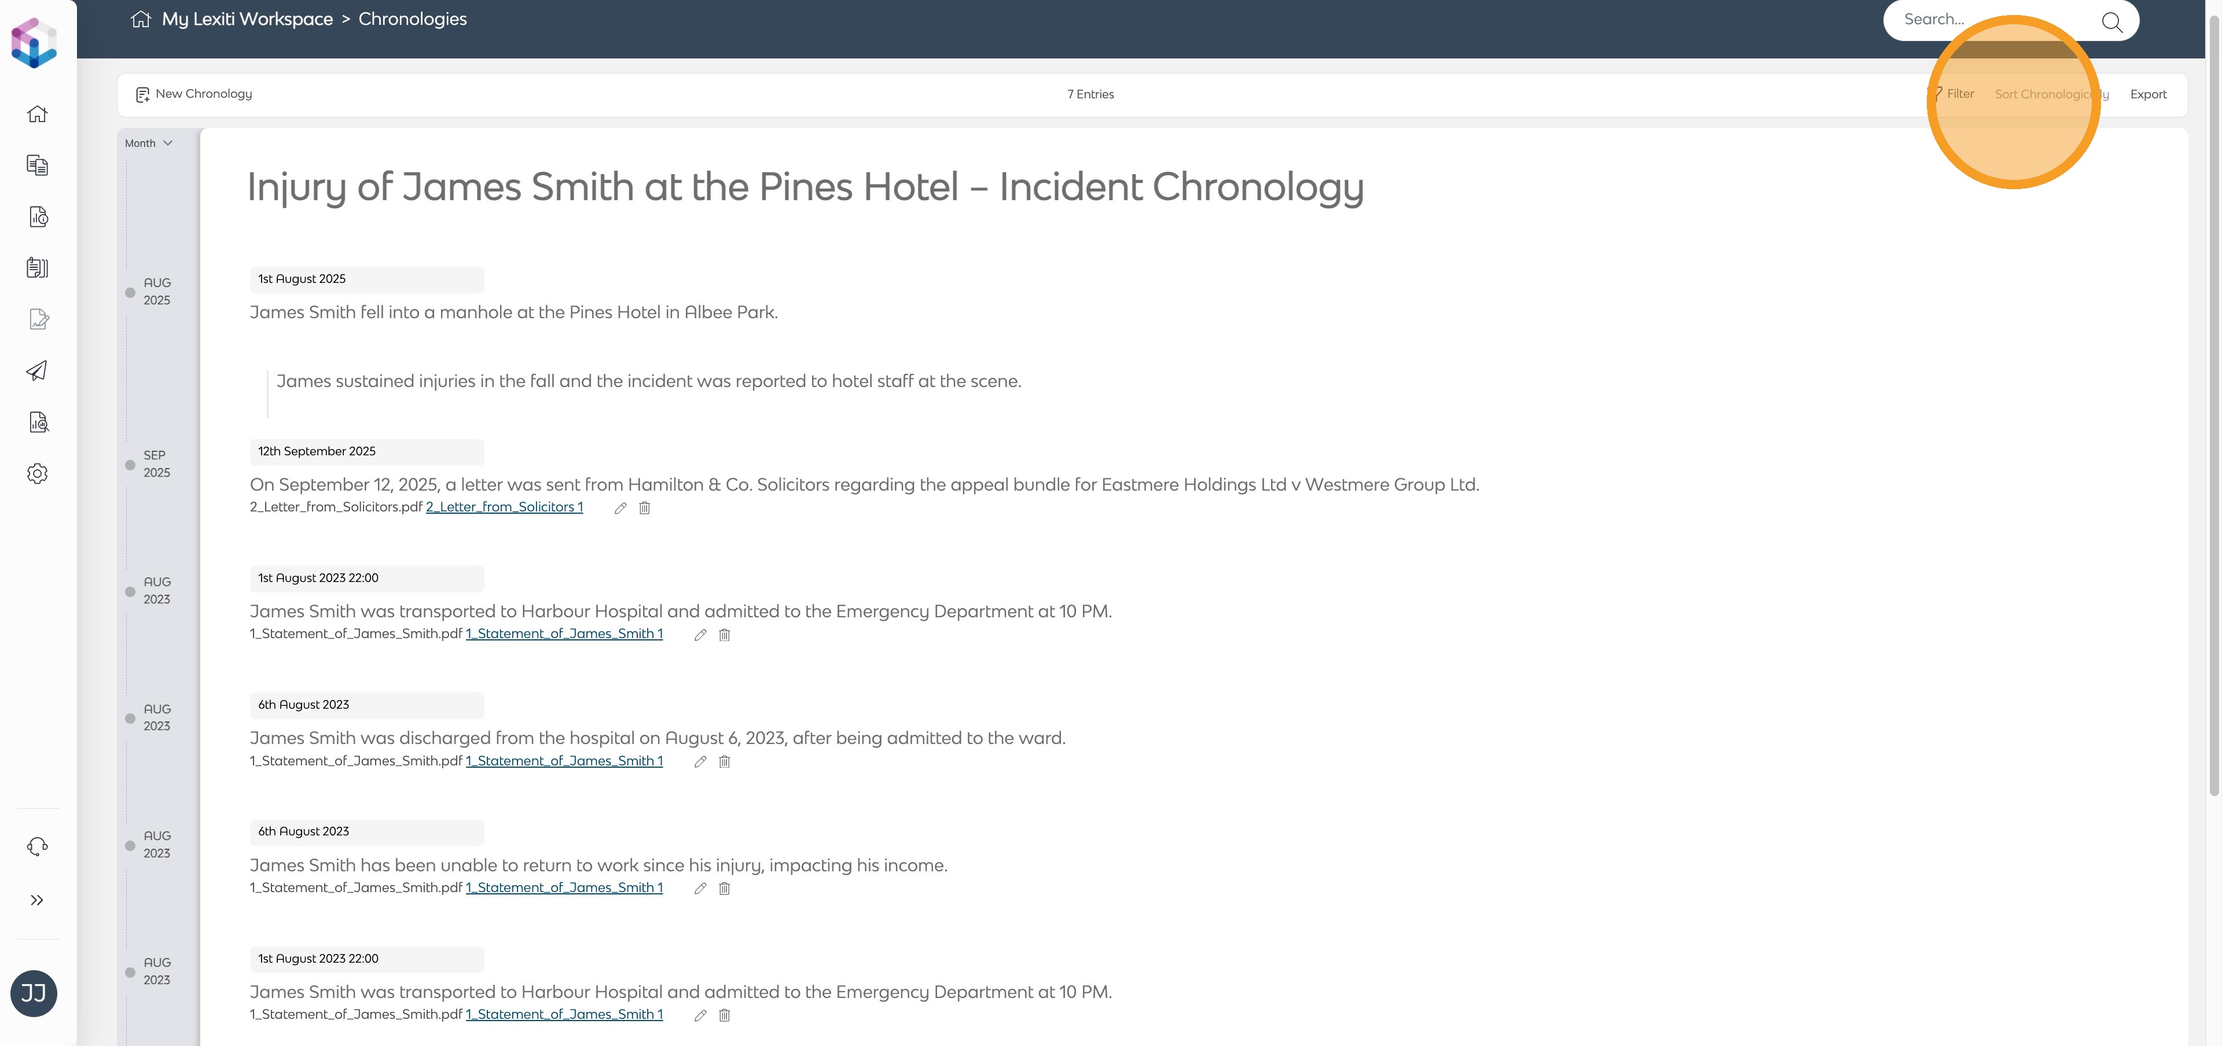Click the search magnifier icon

click(2111, 21)
